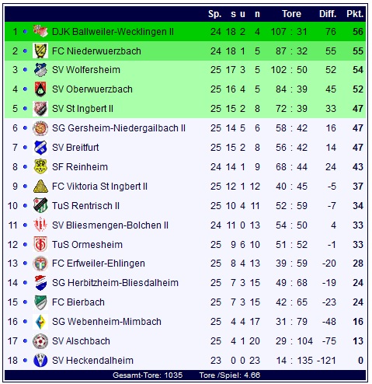Screen dimensions: 372x384
Task: Open the SG Gersheim-Niedergailbach II team link
Action: click(x=119, y=128)
